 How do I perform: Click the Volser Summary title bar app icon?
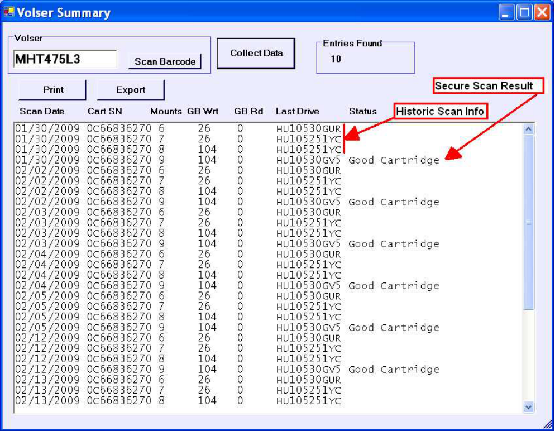point(9,13)
